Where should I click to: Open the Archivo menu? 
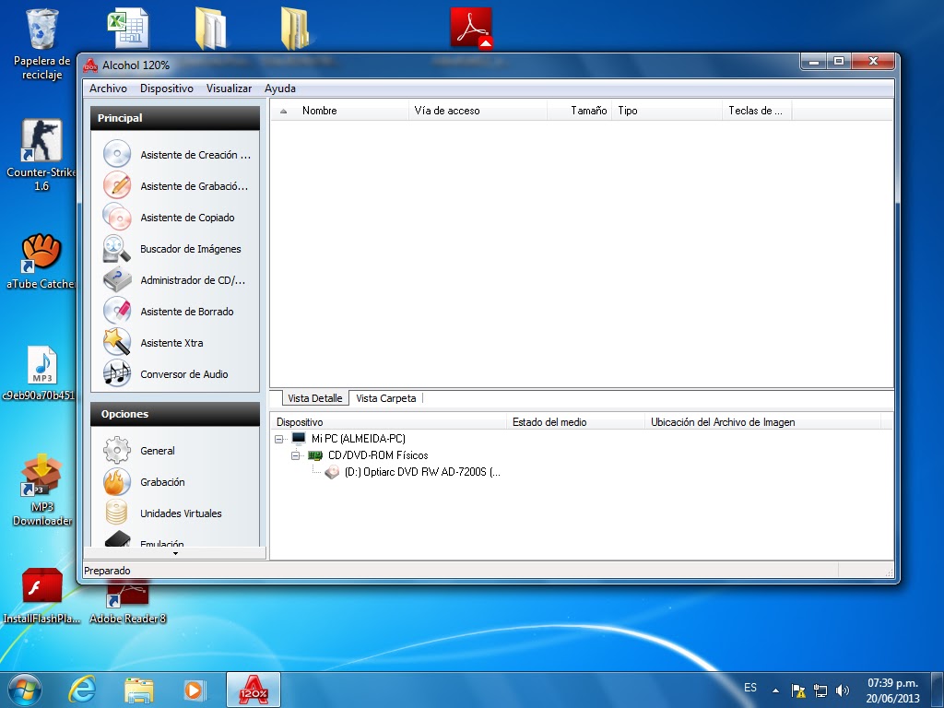click(109, 88)
